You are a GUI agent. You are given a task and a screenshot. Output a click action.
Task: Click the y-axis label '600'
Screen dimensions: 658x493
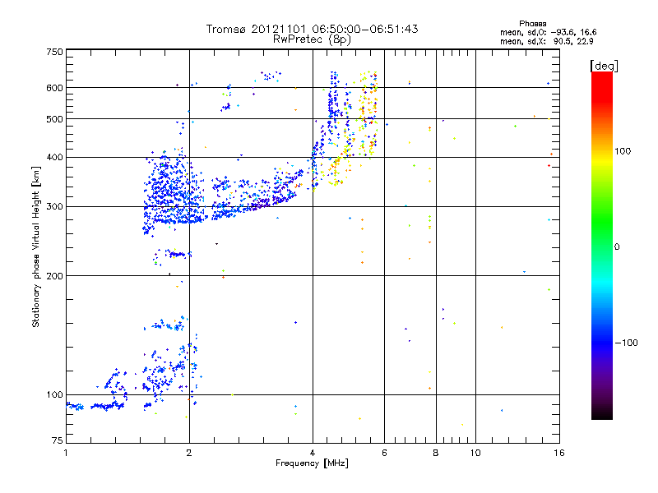(x=54, y=88)
